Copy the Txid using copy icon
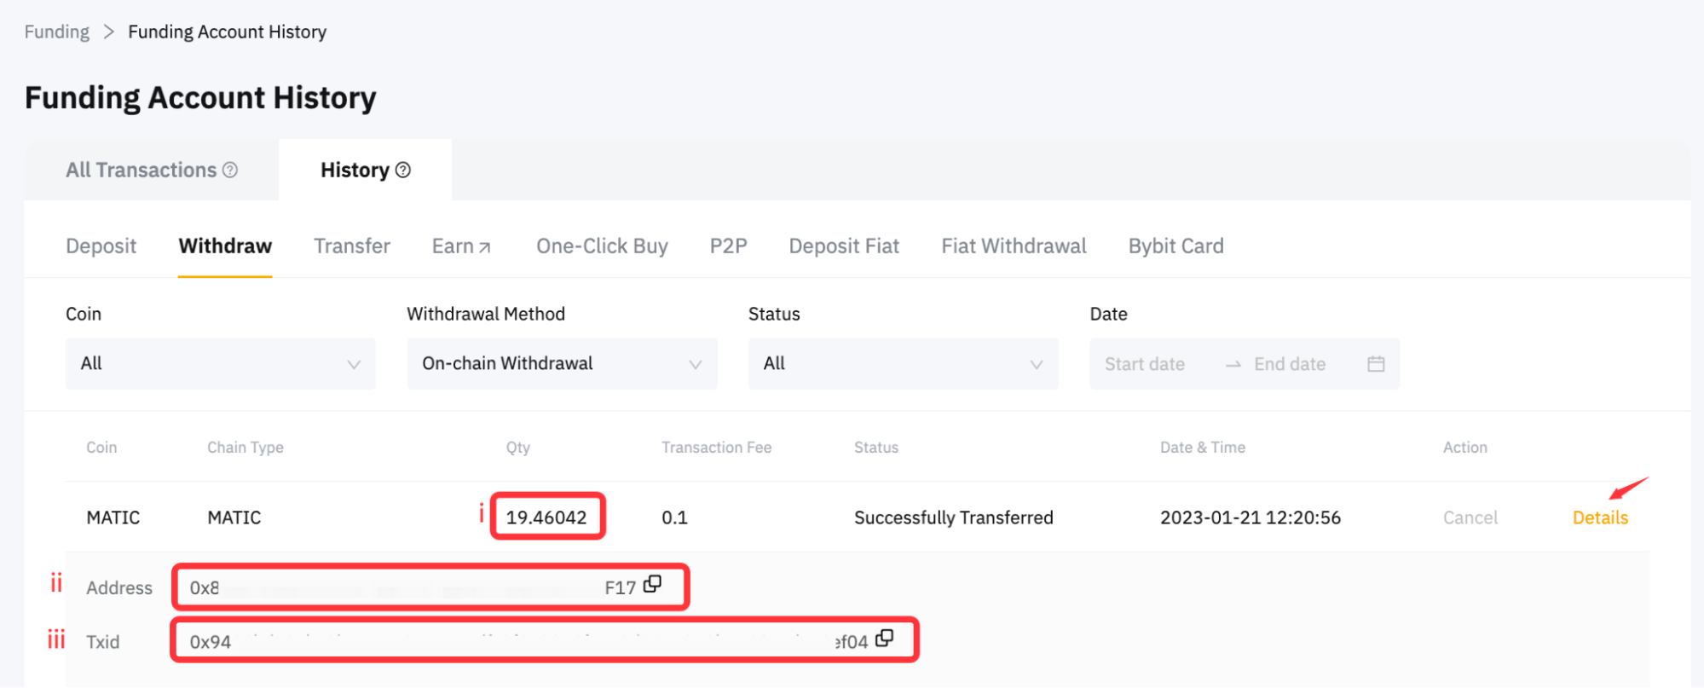Viewport: 1704px width, 688px height. [884, 639]
